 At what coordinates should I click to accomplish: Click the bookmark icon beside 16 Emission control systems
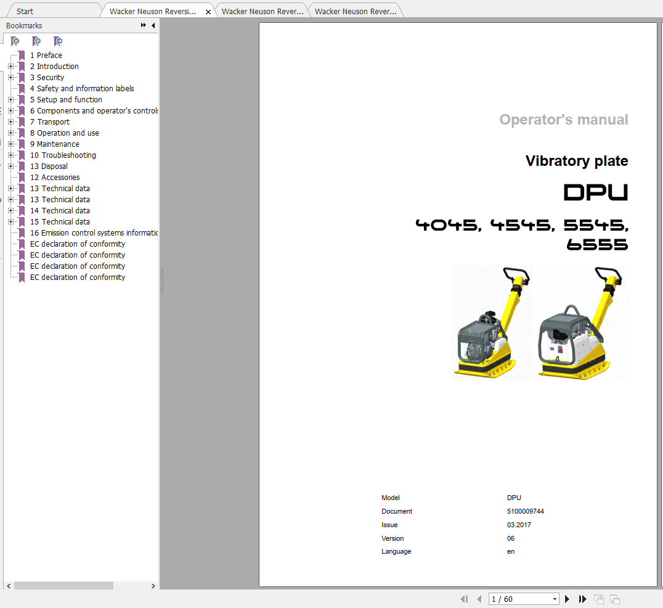(x=22, y=233)
